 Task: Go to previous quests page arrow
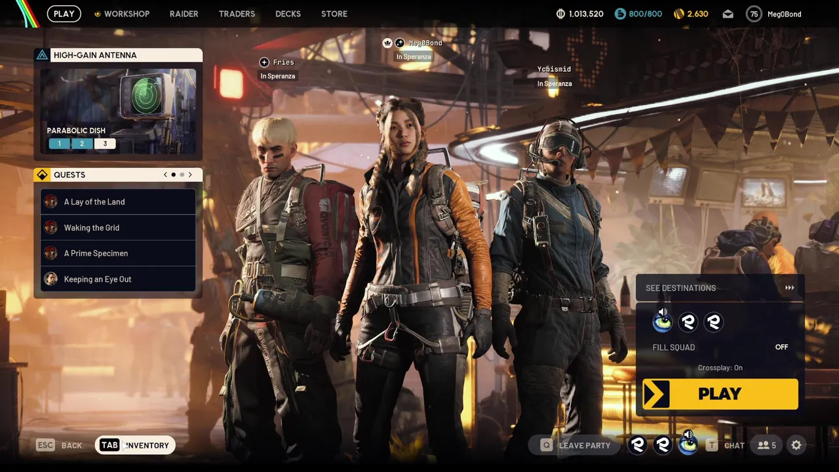coord(166,175)
